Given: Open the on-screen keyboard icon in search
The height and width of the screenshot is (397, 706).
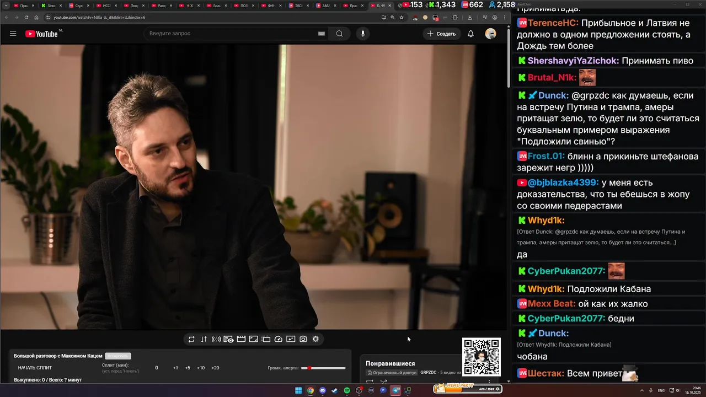Looking at the screenshot, I should 322,34.
